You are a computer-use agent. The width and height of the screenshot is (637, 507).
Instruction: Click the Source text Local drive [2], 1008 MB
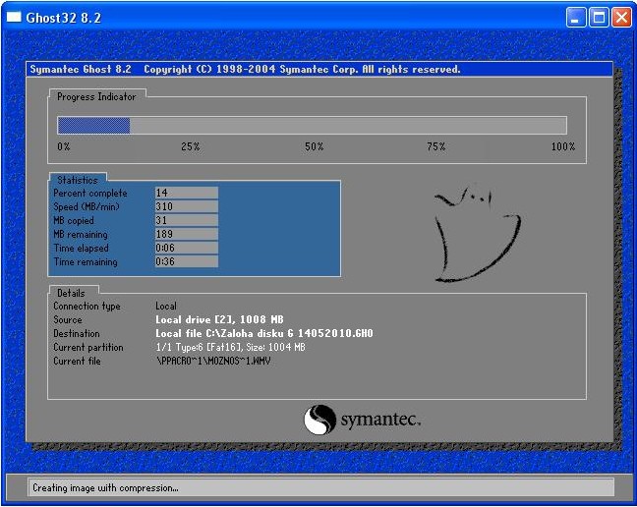pyautogui.click(x=220, y=320)
